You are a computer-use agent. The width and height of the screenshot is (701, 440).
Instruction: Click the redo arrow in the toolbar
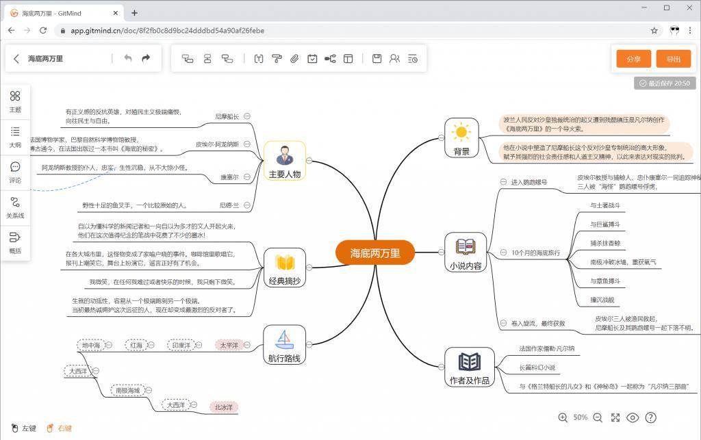click(x=146, y=59)
